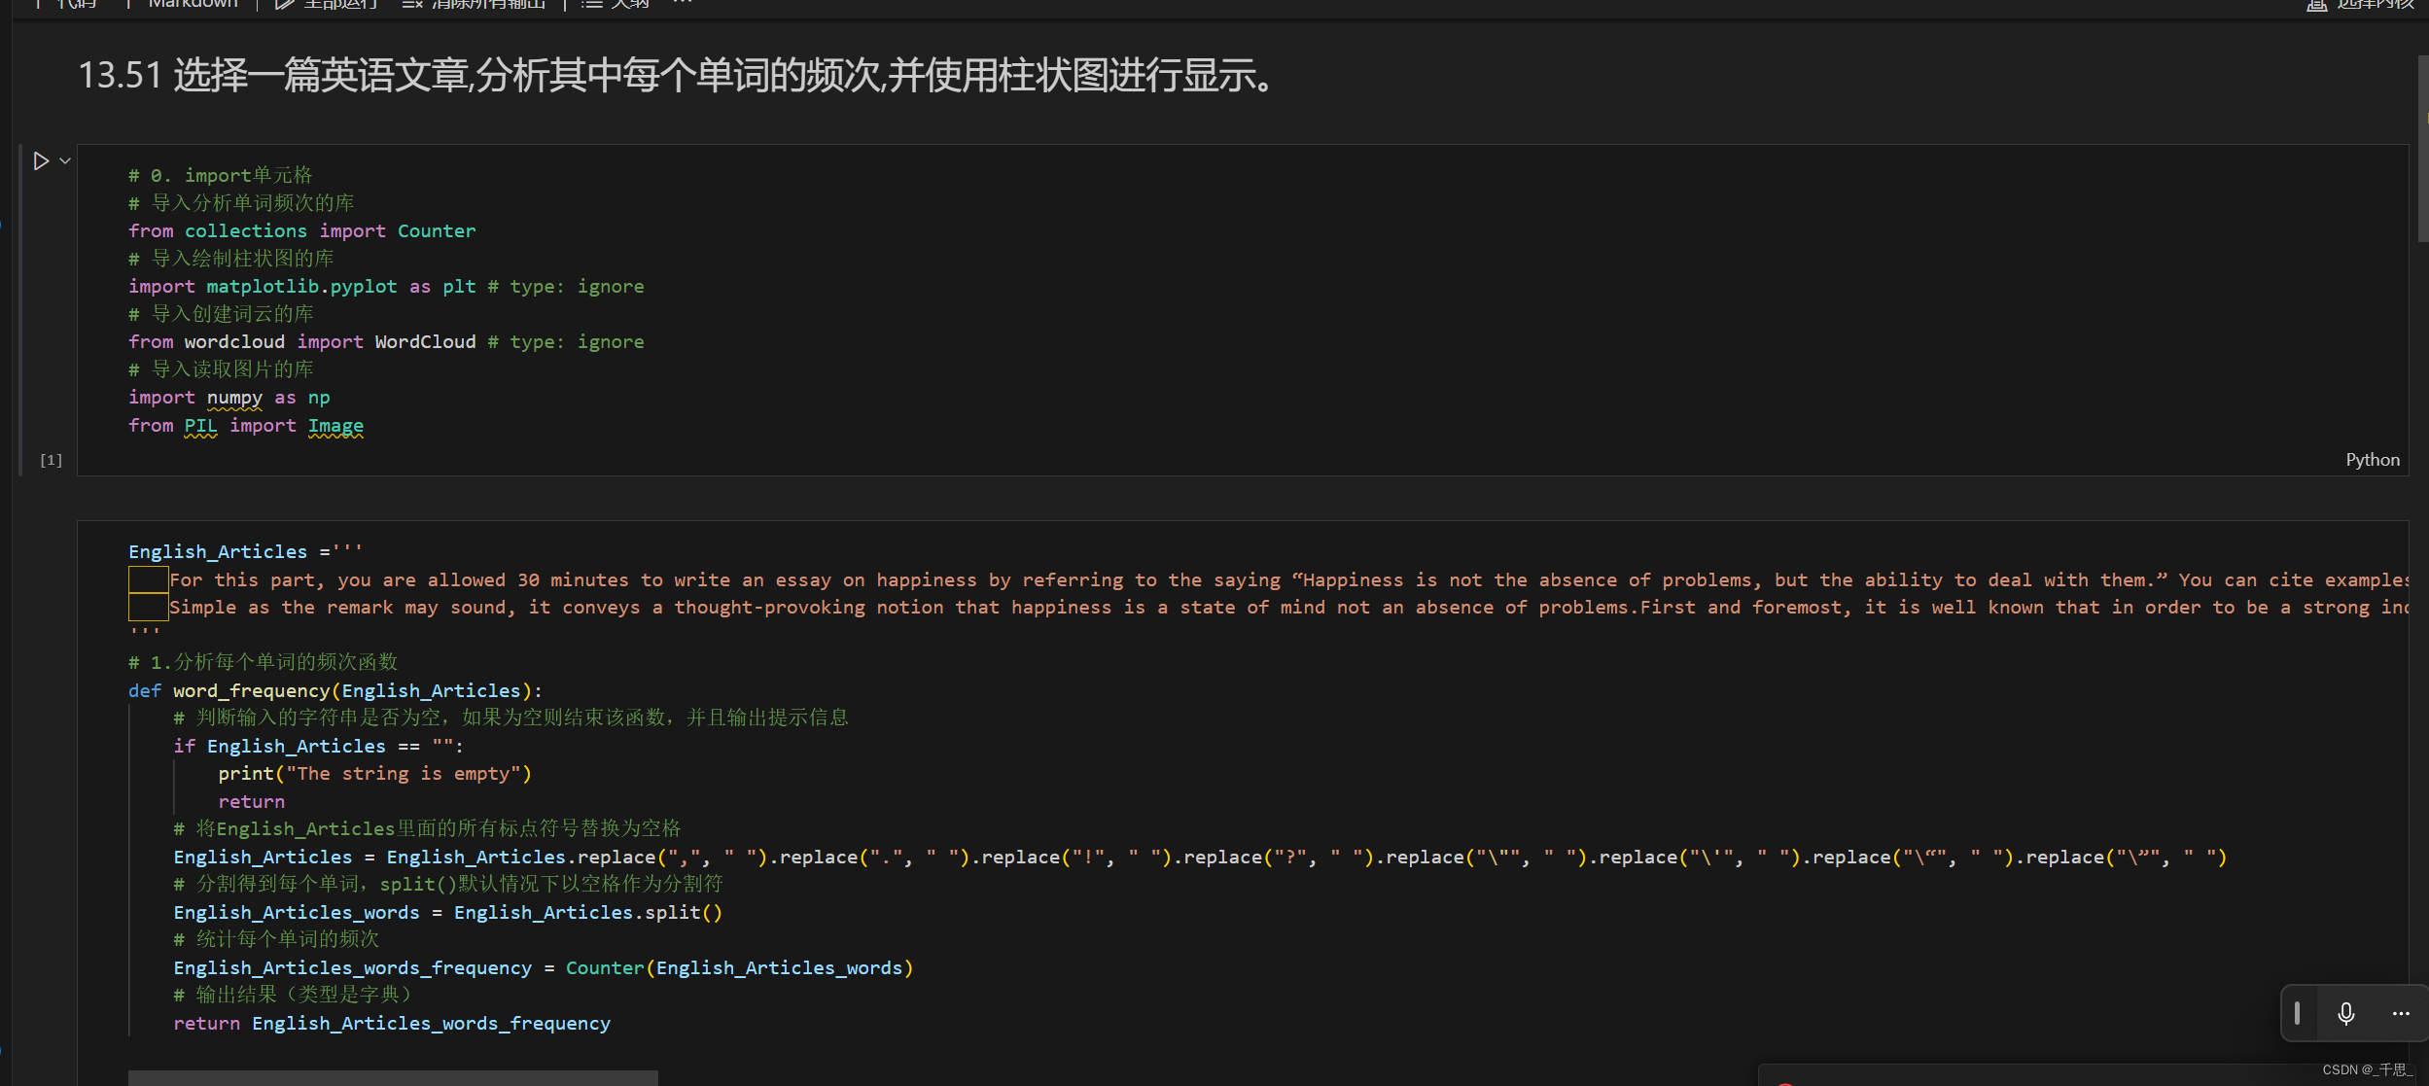Click the "English_Articles ='''" assignment line
2429x1086 pixels.
pyautogui.click(x=245, y=552)
